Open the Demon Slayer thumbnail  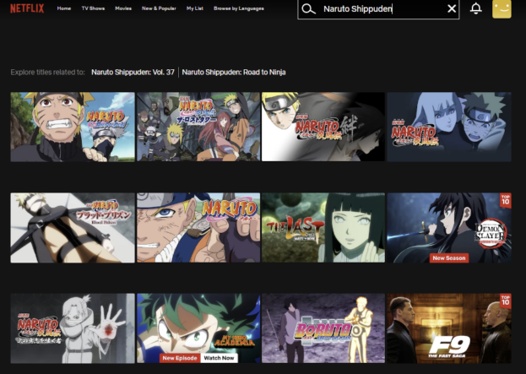pyautogui.click(x=448, y=227)
